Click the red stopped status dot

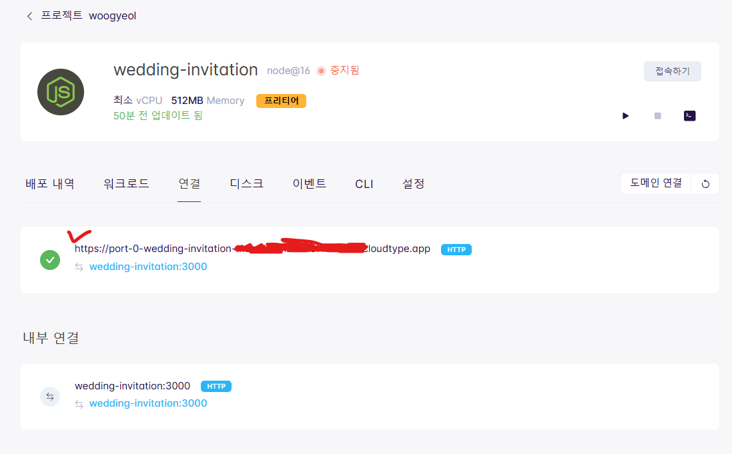[x=321, y=71]
